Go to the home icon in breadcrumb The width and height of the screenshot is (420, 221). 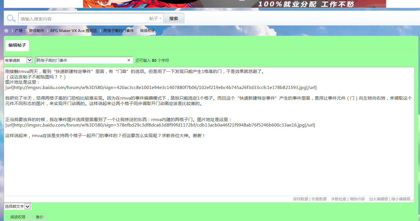pyautogui.click(x=6, y=31)
